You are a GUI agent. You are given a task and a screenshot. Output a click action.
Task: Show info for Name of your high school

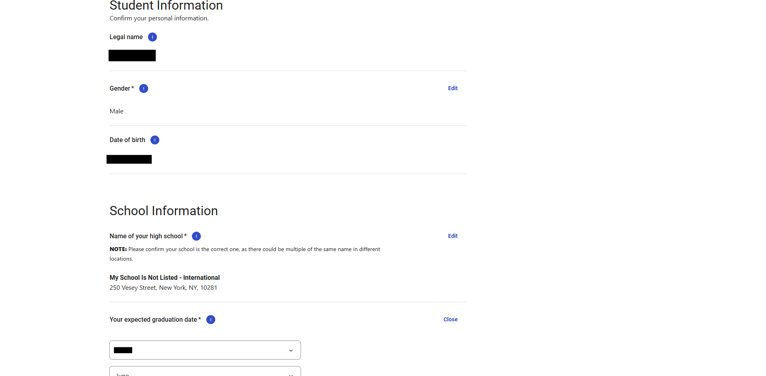pyautogui.click(x=196, y=236)
